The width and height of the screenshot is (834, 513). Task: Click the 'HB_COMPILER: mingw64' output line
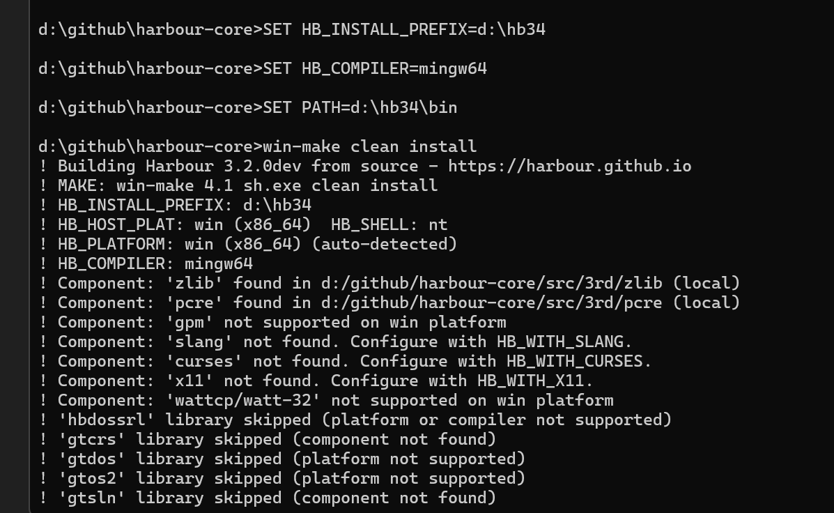(x=155, y=263)
